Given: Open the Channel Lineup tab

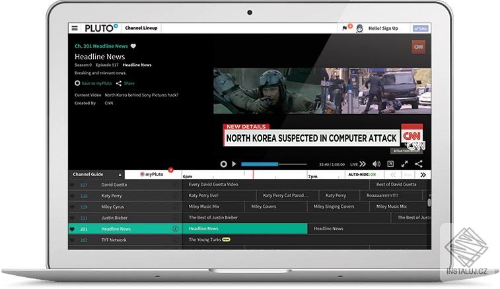Looking at the screenshot, I should pos(141,28).
